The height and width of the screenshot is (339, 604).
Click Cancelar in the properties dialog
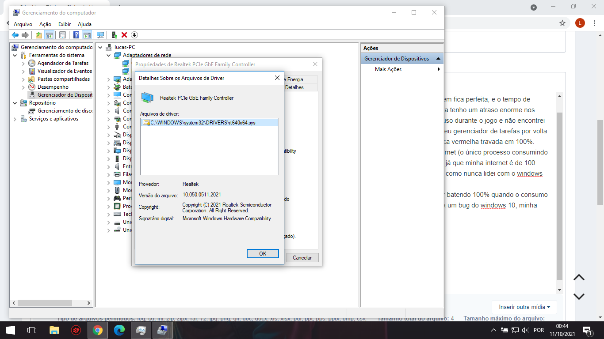[302, 258]
